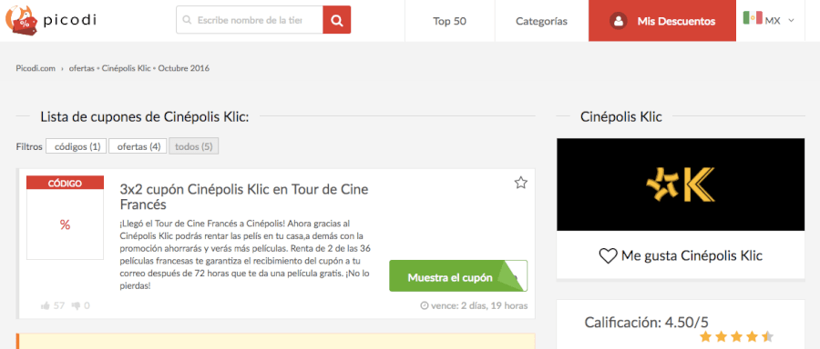Click the thumbs up icon showing 57
Viewport: 820px width, 349px height.
click(x=46, y=305)
